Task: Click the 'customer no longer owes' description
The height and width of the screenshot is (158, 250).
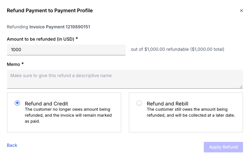Action: click(x=68, y=115)
